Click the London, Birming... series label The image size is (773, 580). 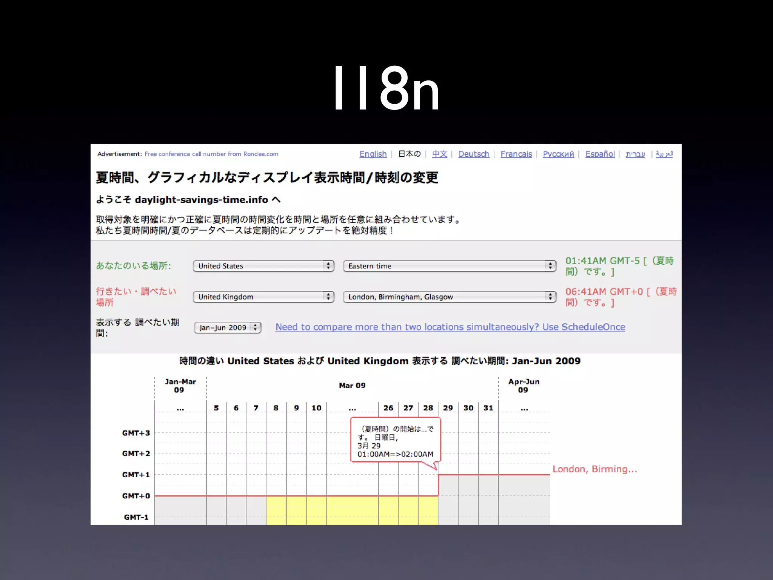595,469
